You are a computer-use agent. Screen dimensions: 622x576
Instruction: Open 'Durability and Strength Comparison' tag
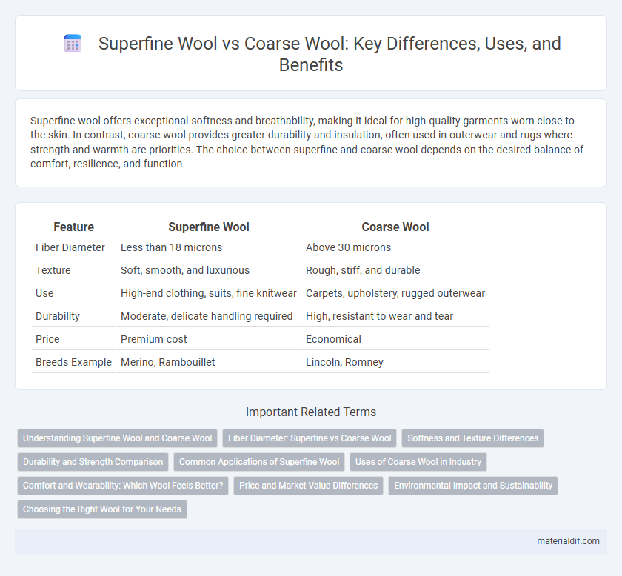click(x=93, y=462)
